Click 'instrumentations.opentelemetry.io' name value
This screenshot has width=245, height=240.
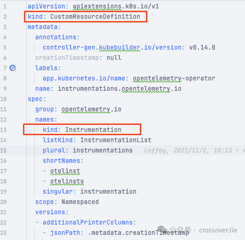pyautogui.click(x=120, y=88)
